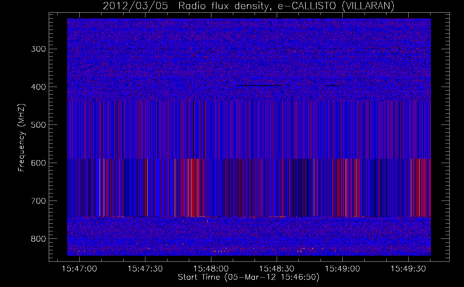Click the 15:47:30 time tick label
This screenshot has width=464, height=287.
145,269
